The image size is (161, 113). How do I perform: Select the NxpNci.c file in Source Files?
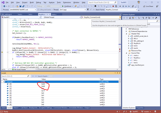click(137, 58)
